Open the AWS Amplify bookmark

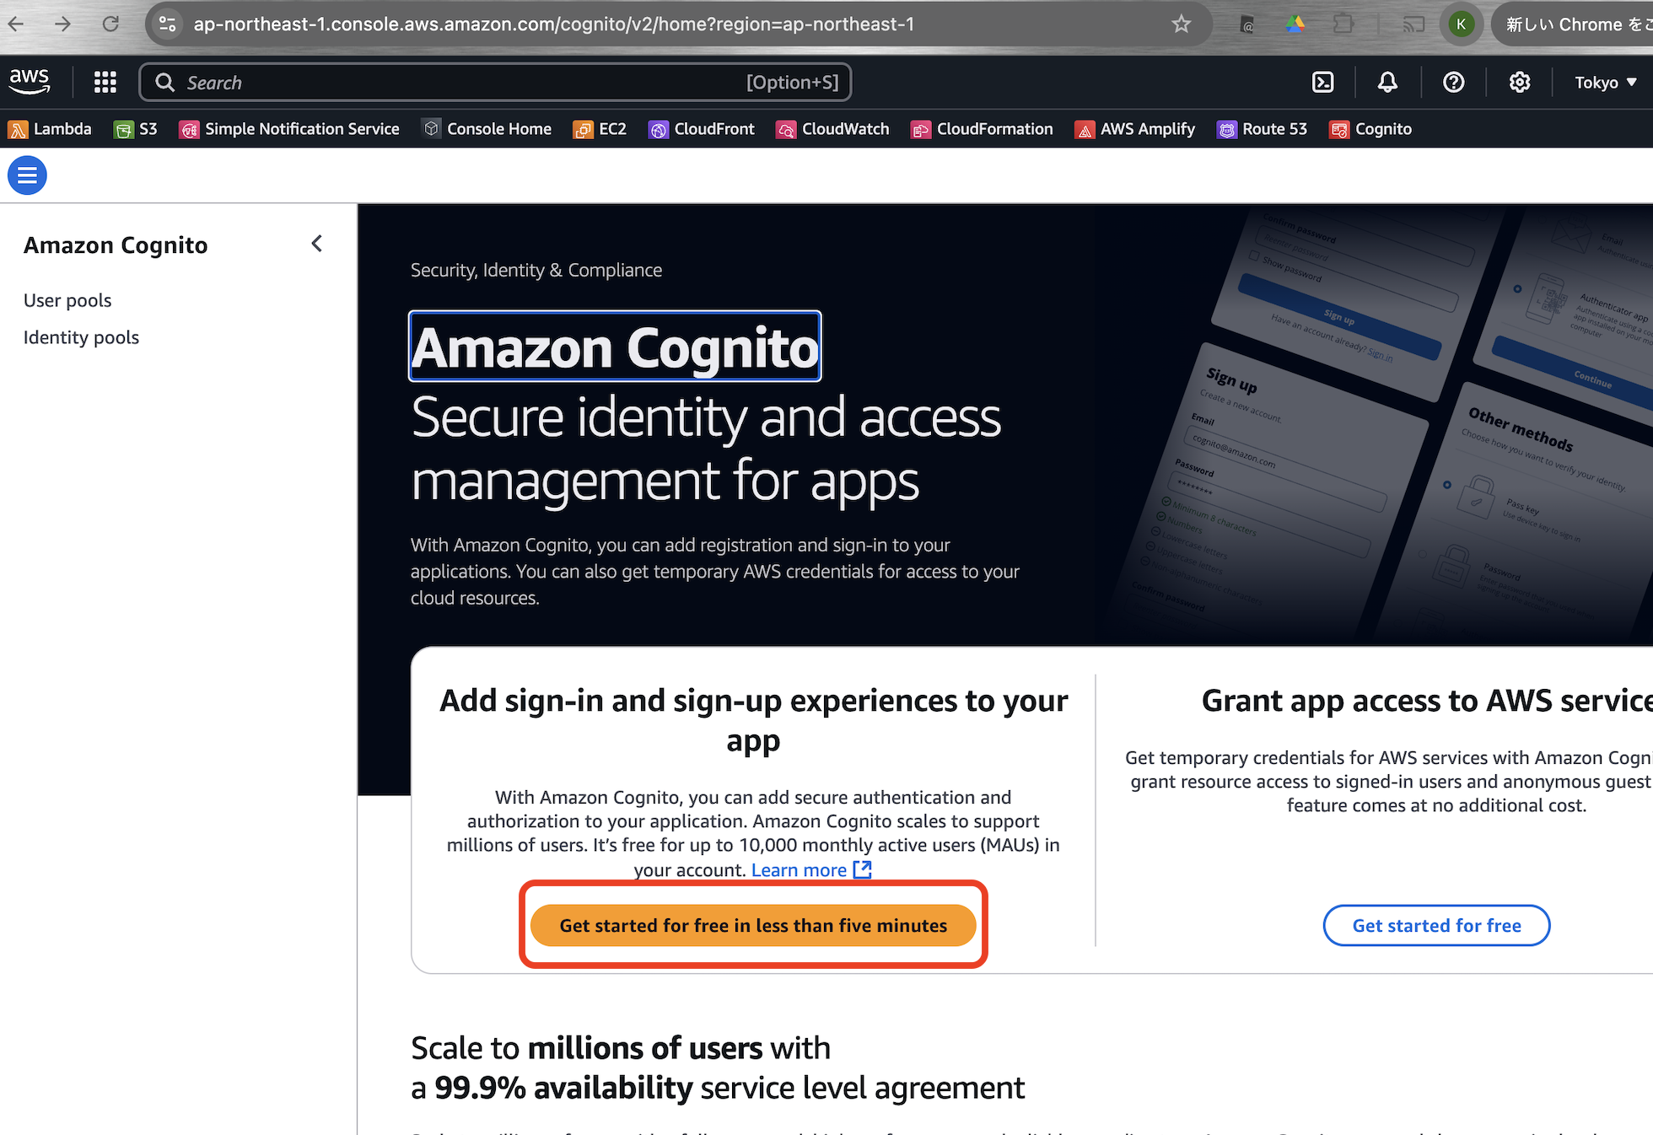coord(1134,129)
